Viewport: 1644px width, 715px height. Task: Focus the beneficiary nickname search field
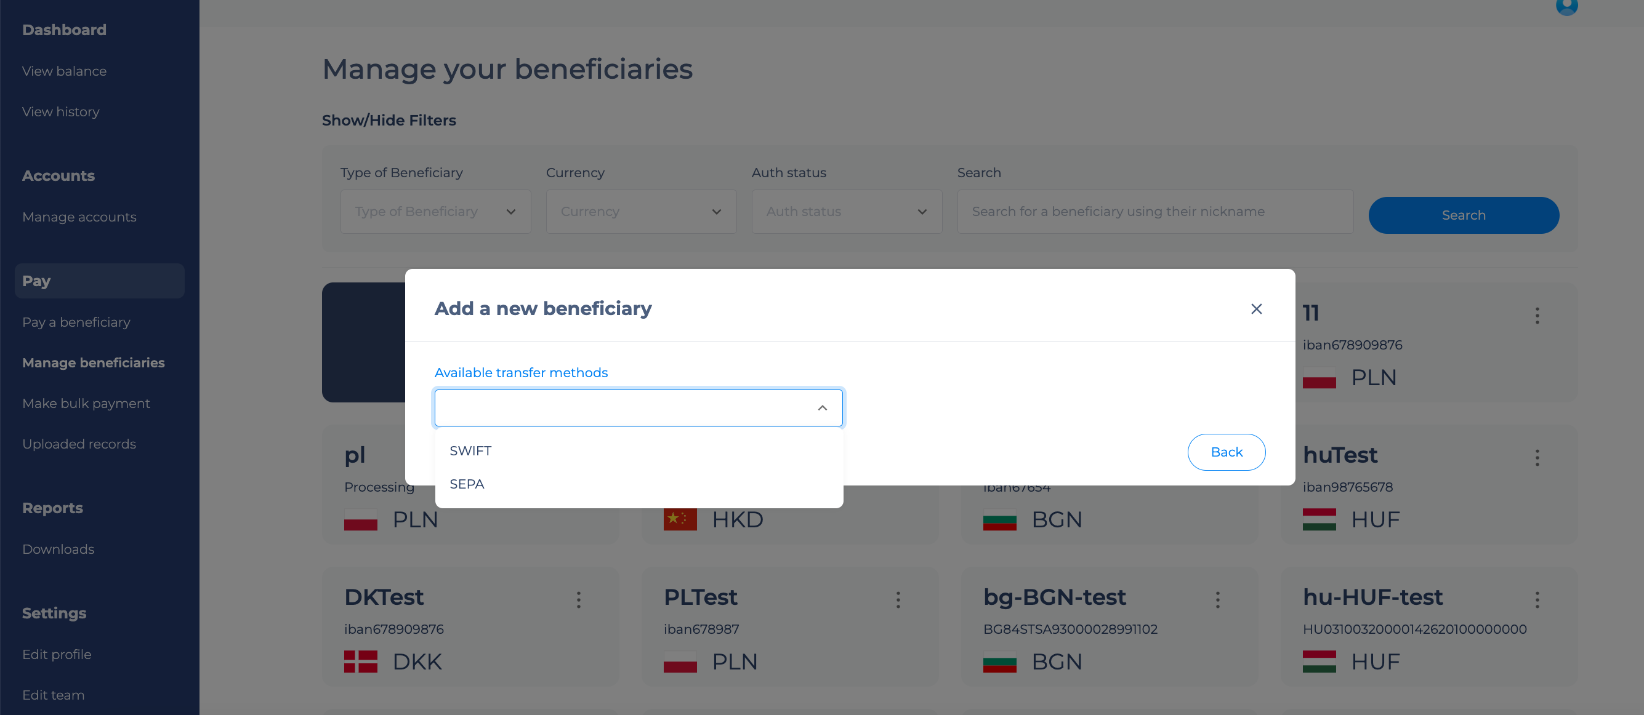tap(1154, 212)
